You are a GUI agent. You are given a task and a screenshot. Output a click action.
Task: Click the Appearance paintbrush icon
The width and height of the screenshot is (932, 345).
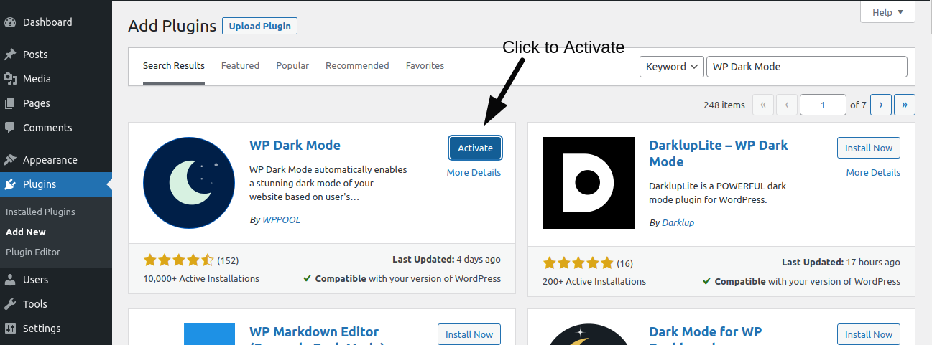10,160
